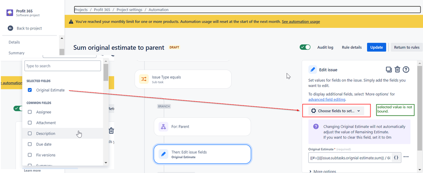Uncheck the Original Estimate checkbox
This screenshot has width=423, height=173.
[30, 90]
